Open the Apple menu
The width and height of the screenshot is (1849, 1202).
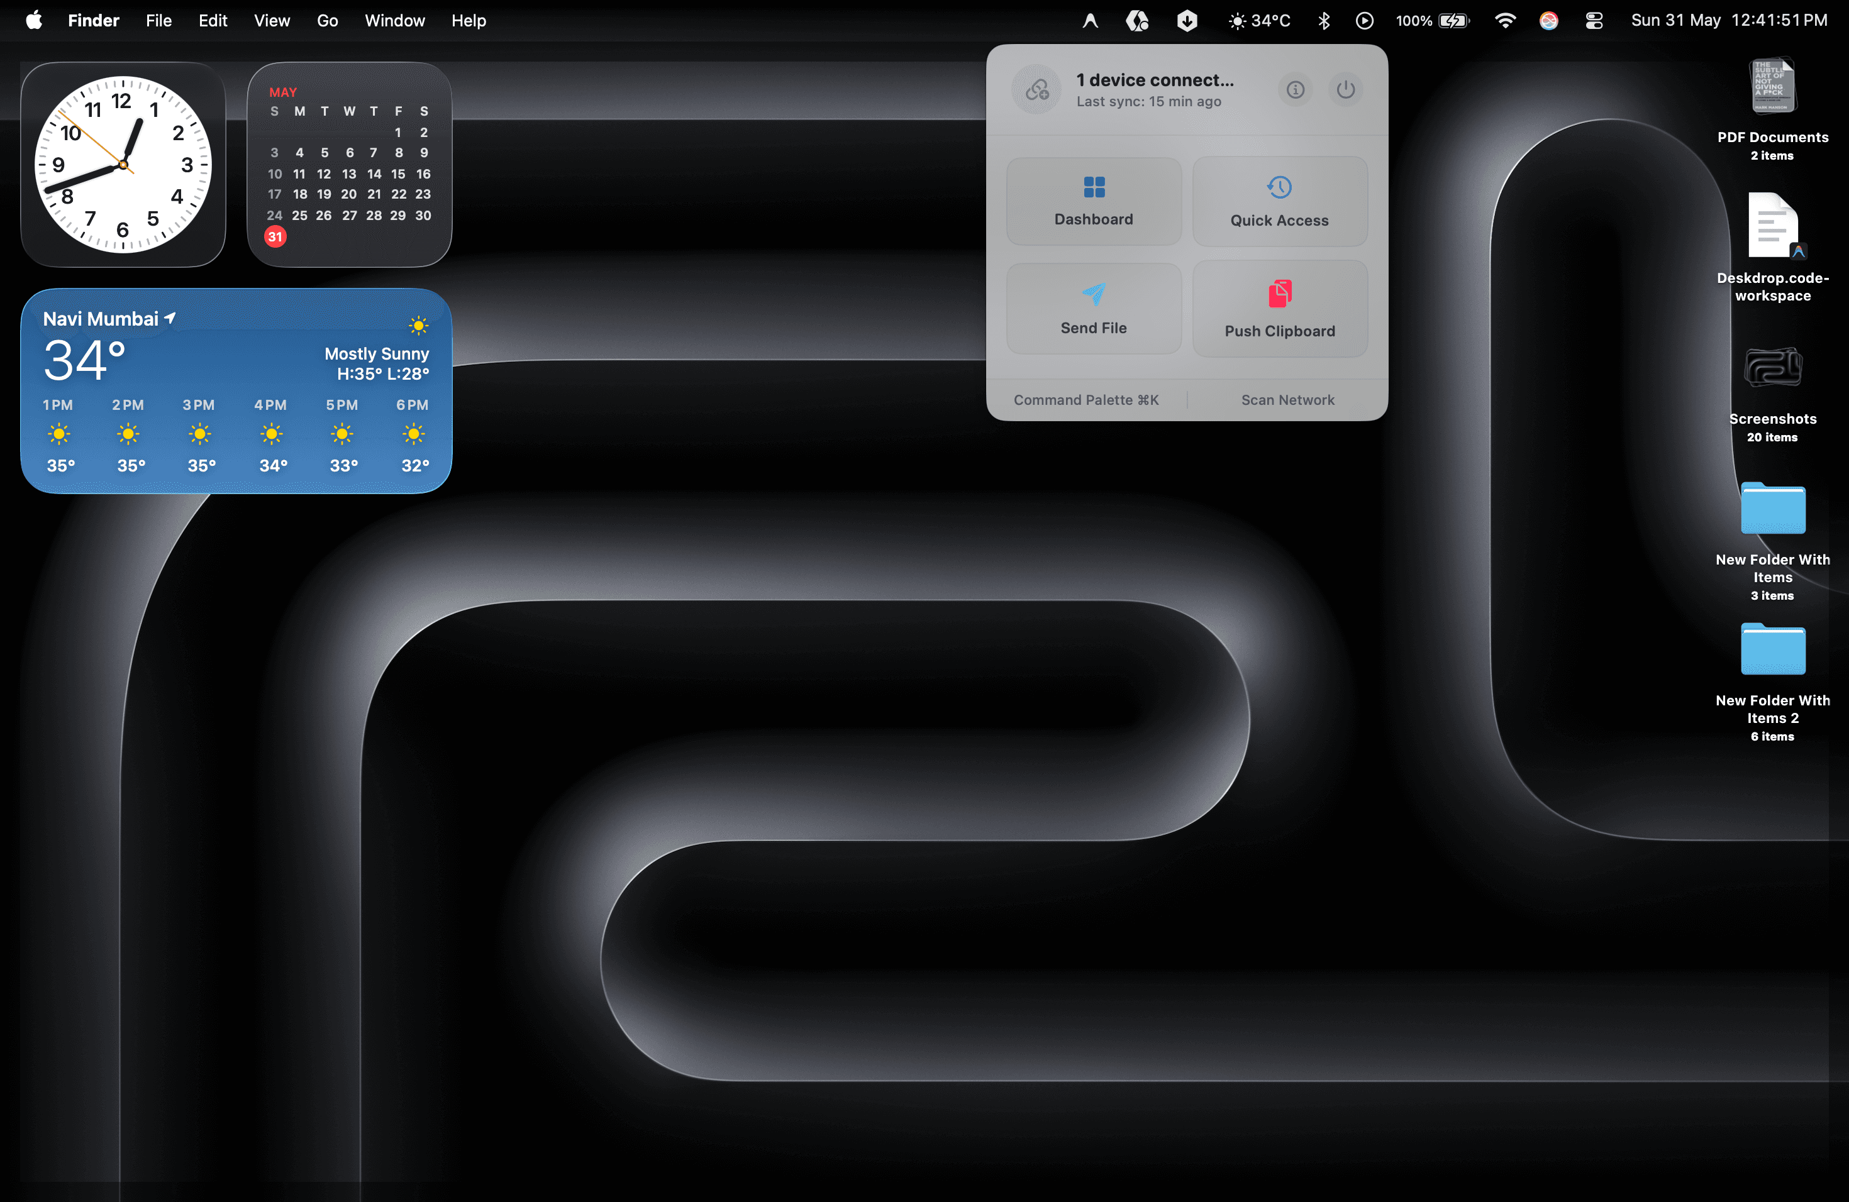pyautogui.click(x=33, y=20)
